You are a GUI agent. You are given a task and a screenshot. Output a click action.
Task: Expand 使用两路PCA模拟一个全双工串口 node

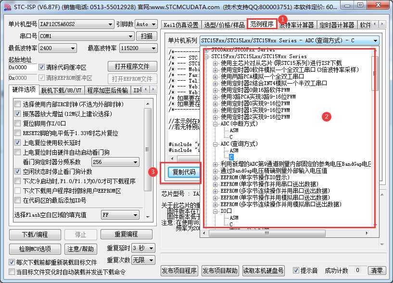[x=215, y=76]
